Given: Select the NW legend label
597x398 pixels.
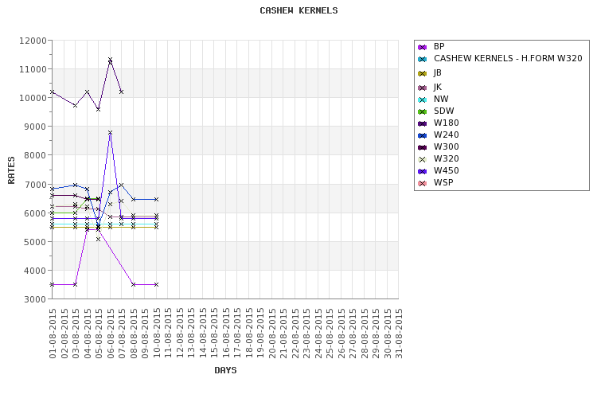Looking at the screenshot, I should pos(441,99).
